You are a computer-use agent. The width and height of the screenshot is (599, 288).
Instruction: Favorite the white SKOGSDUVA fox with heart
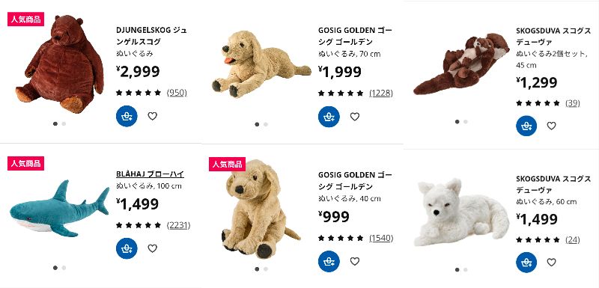[x=551, y=263]
